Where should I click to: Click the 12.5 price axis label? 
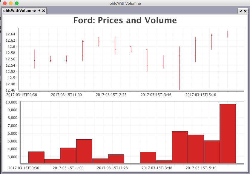tap(11, 78)
